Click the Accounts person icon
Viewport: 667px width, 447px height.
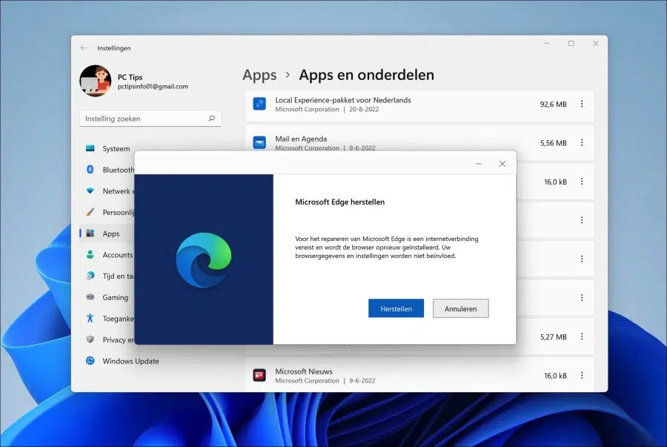pos(90,254)
